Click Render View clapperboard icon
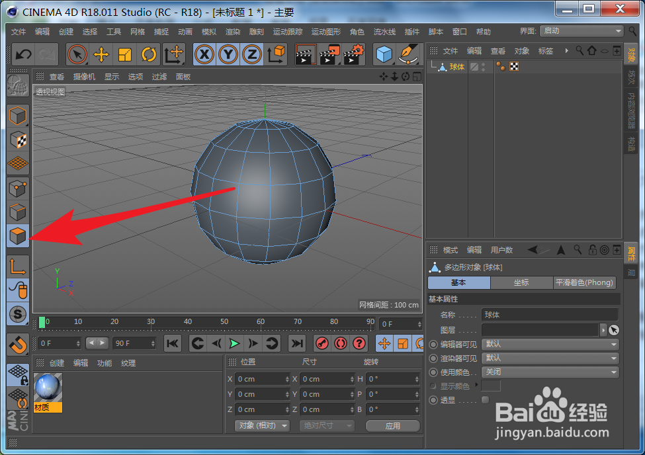Viewport: 645px width, 455px height. click(x=306, y=54)
